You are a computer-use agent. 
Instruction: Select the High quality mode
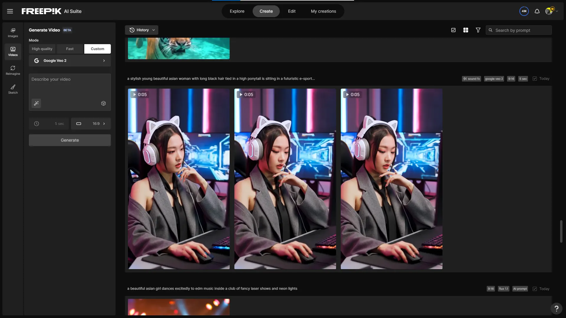click(x=42, y=49)
